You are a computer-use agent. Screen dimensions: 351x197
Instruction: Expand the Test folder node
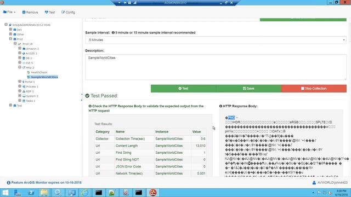[x=10, y=105]
